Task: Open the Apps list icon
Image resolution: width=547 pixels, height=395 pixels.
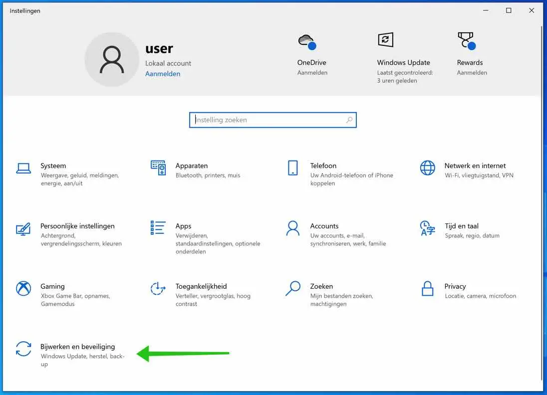Action: point(158,227)
